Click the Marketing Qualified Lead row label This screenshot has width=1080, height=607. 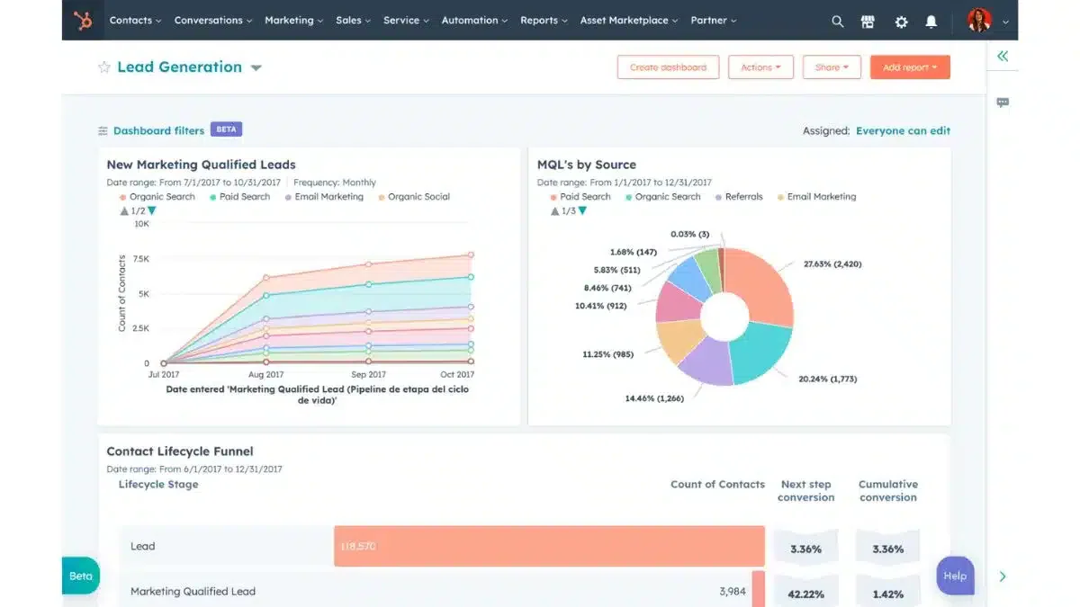tap(193, 592)
